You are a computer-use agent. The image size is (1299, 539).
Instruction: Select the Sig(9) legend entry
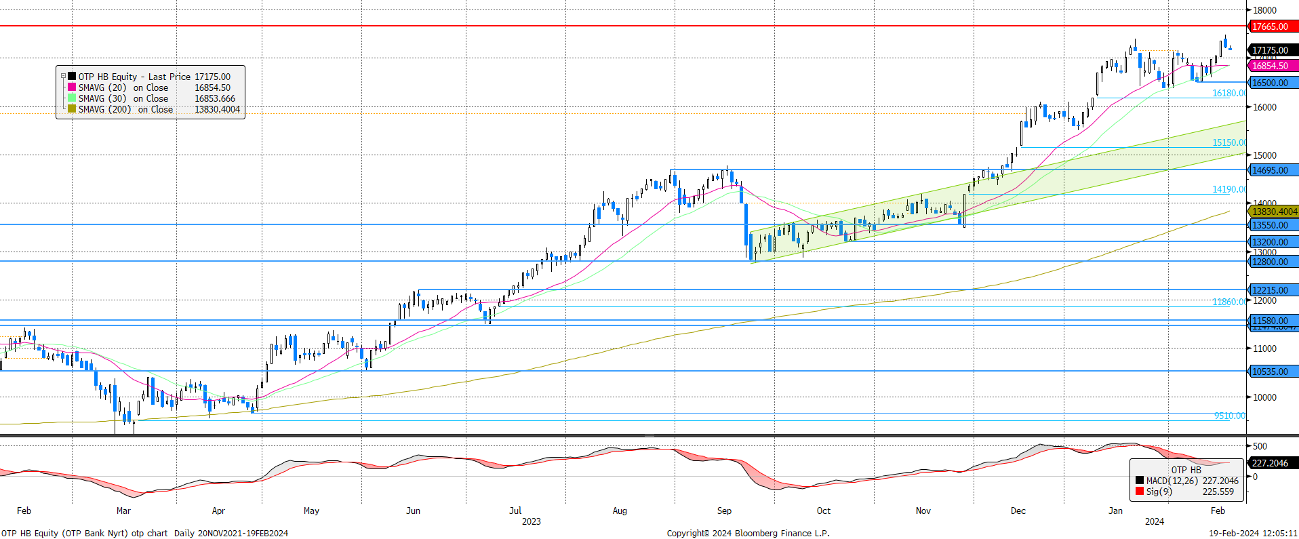(x=1159, y=492)
